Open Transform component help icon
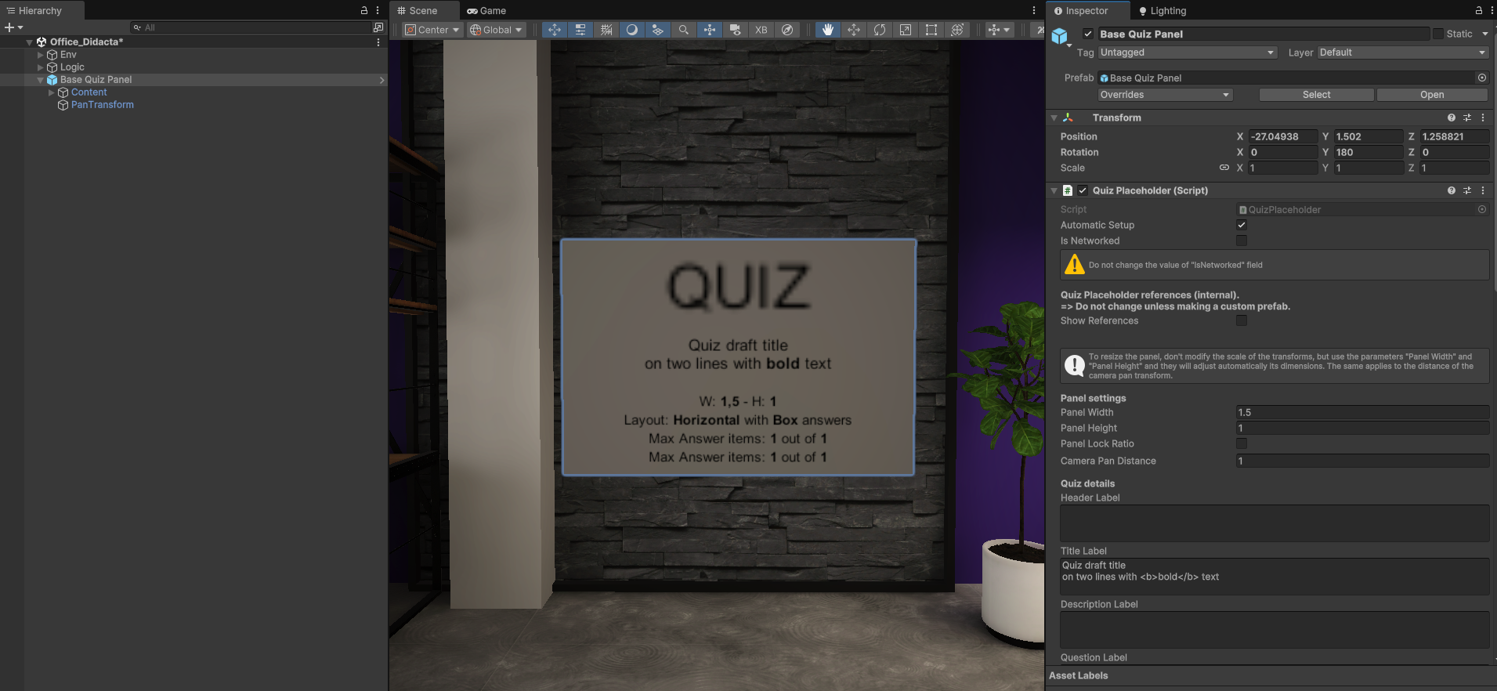Image resolution: width=1497 pixels, height=691 pixels. pyautogui.click(x=1451, y=118)
